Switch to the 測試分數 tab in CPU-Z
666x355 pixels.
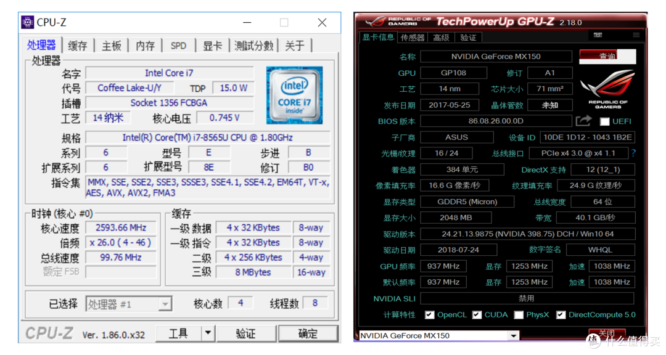pyautogui.click(x=253, y=46)
